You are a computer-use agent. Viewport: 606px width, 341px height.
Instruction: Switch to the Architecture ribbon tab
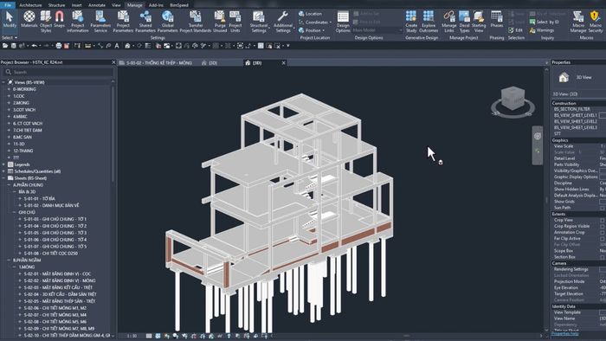pos(30,5)
